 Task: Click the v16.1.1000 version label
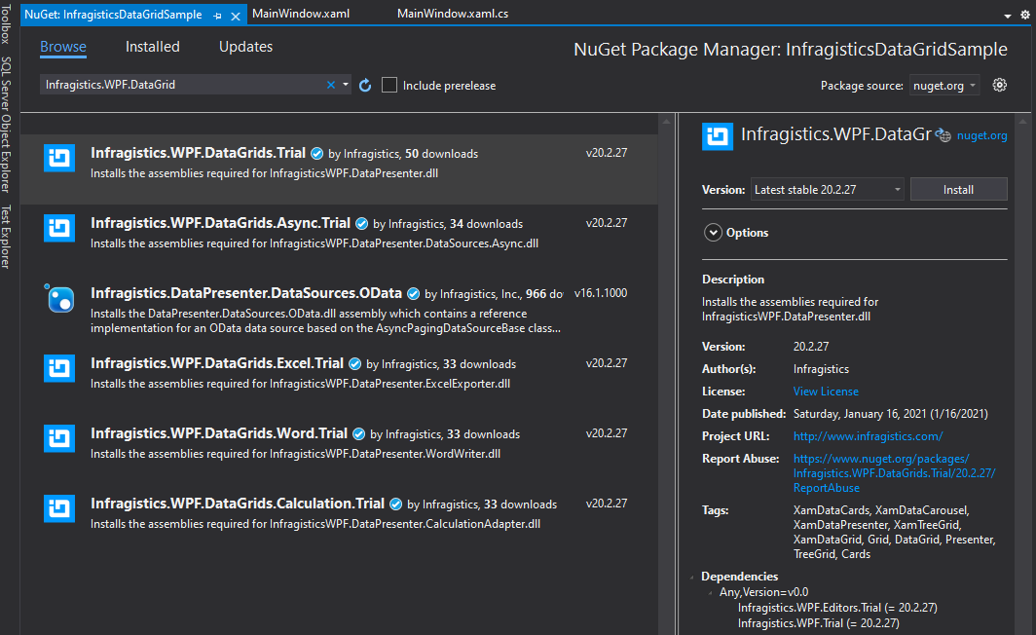pos(601,293)
